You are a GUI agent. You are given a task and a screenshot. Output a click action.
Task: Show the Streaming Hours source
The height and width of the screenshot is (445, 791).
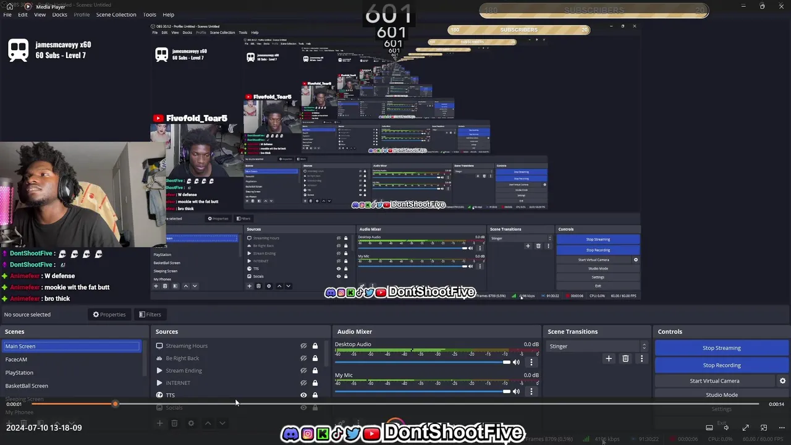point(303,345)
